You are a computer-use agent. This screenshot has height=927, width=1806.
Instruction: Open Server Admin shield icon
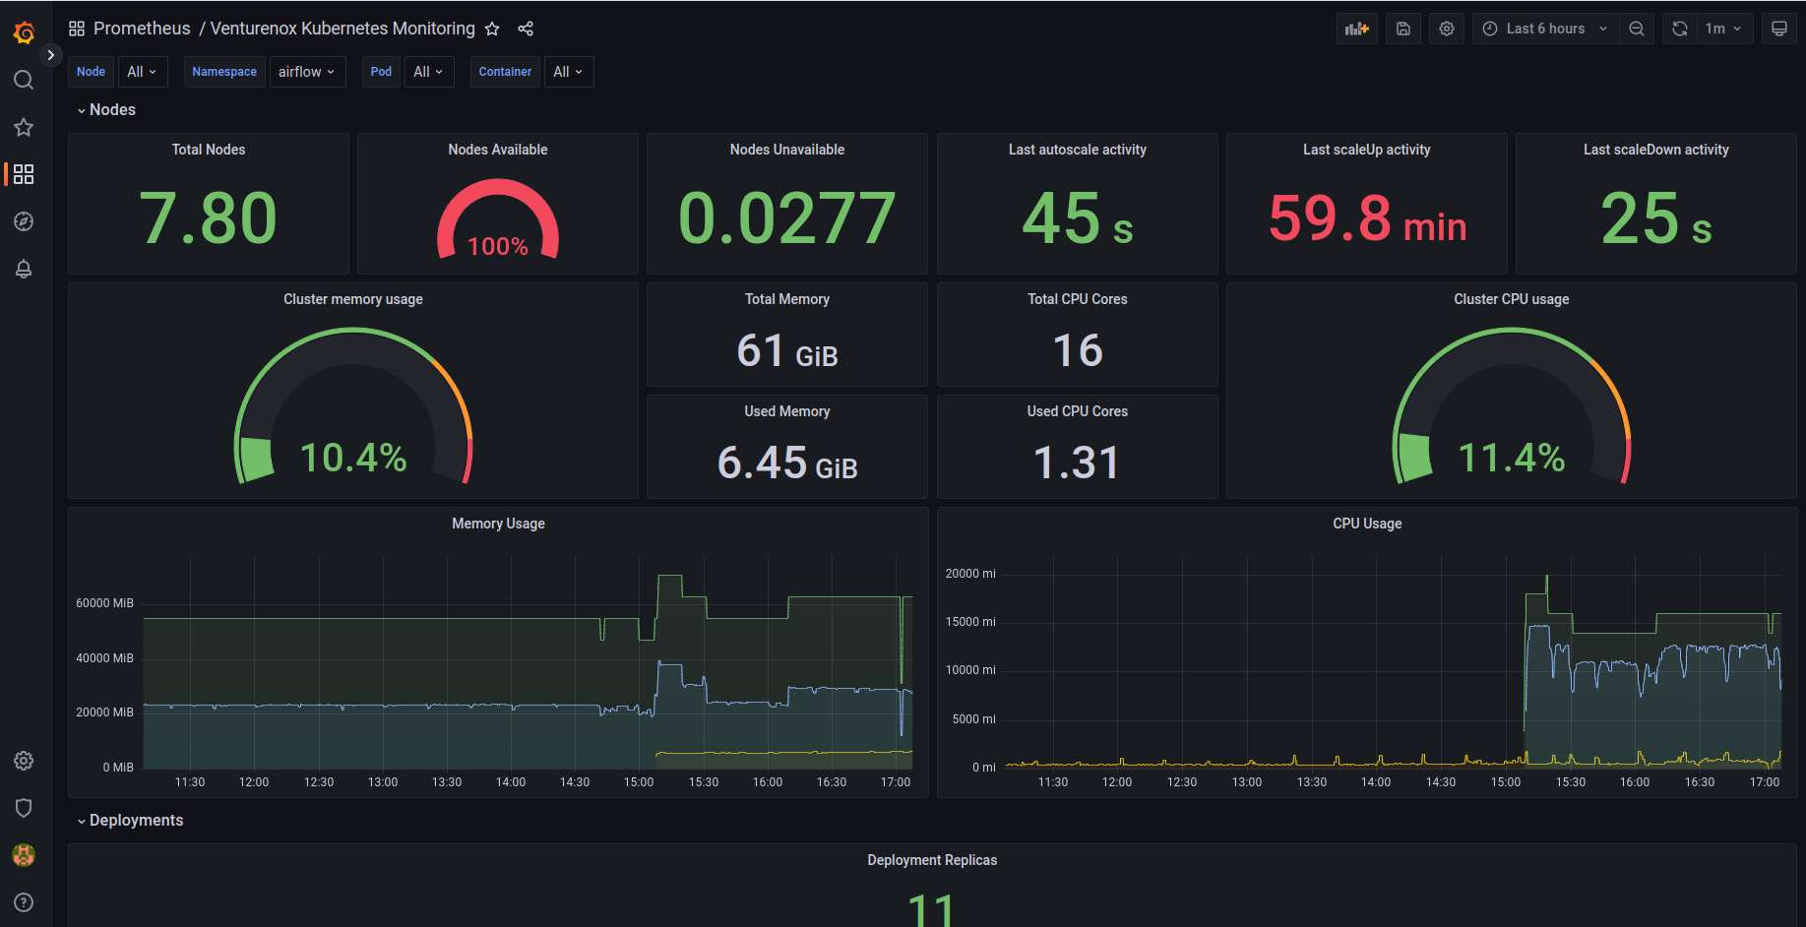(24, 808)
